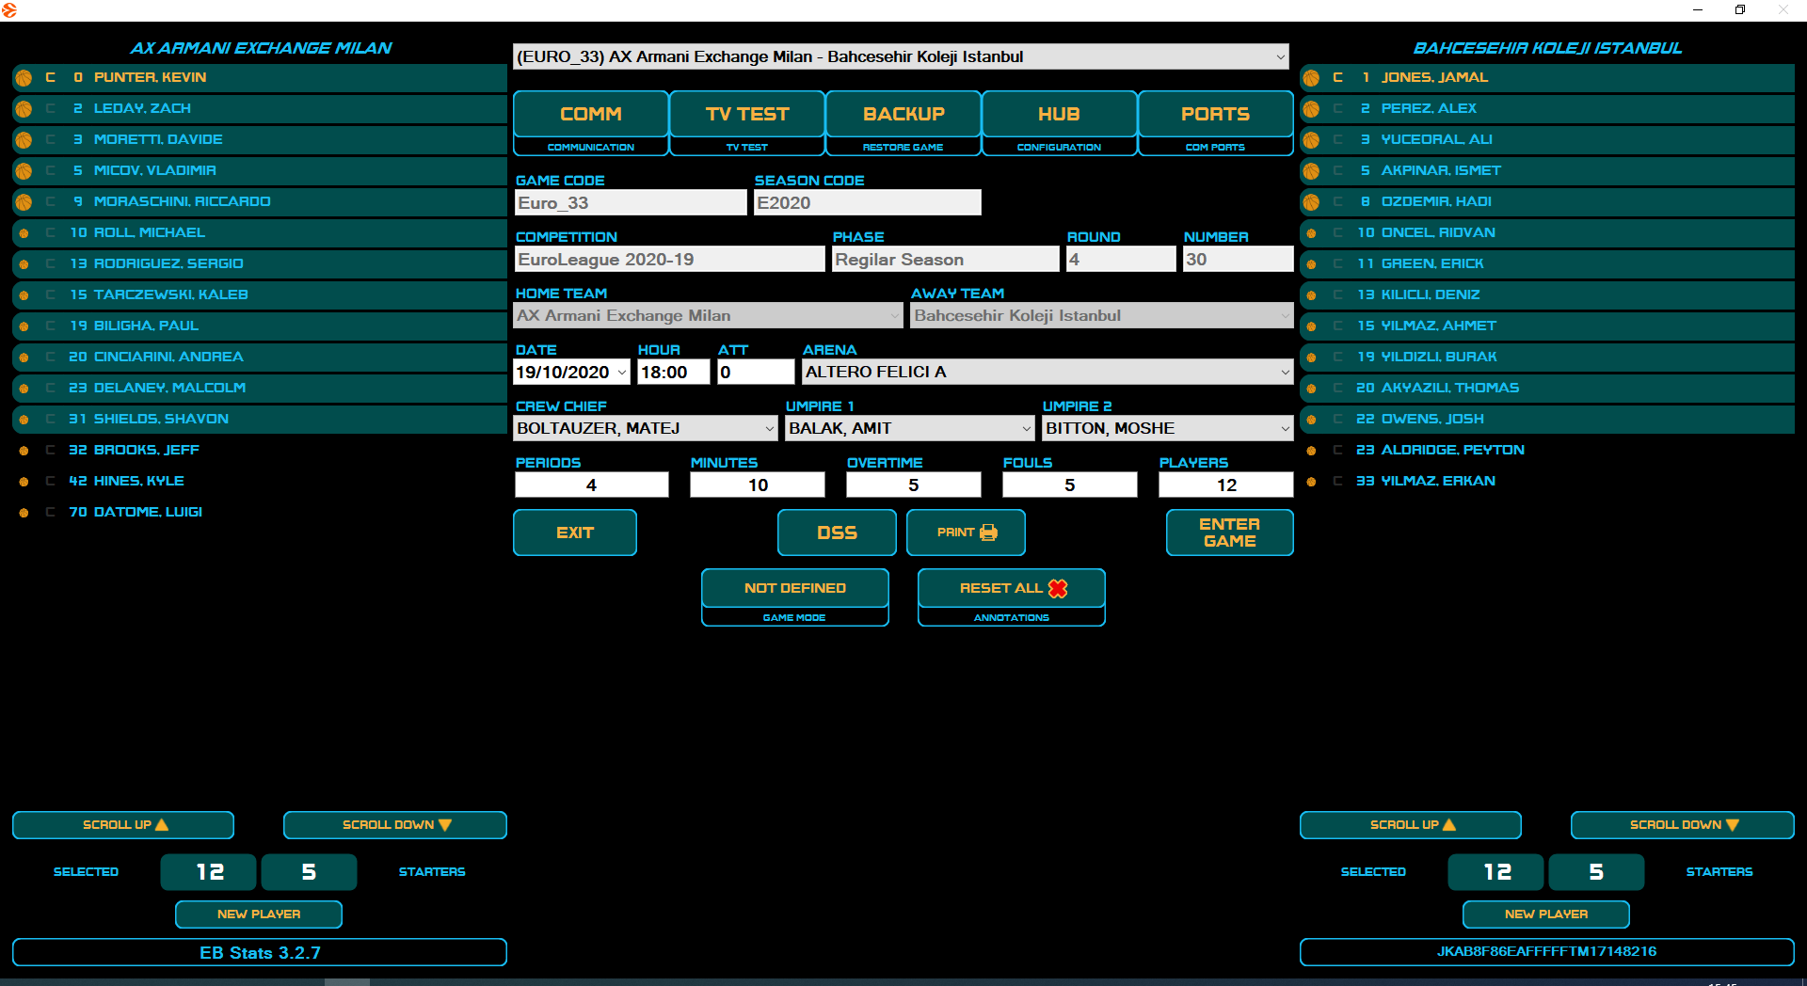
Task: Open the Date picker dropdown
Action: pos(622,373)
